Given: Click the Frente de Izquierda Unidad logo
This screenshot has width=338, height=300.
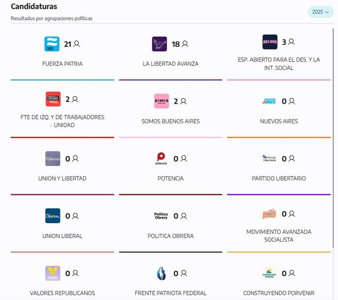Looking at the screenshot, I should [53, 99].
